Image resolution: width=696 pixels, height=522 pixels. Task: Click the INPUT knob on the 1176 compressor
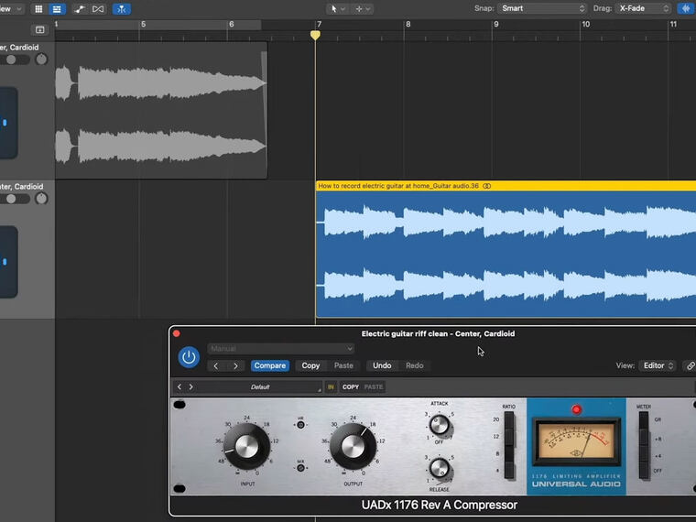click(x=246, y=446)
